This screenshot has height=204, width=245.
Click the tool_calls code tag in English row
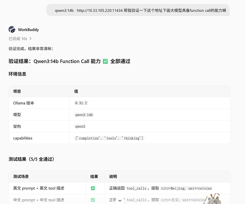136,188
